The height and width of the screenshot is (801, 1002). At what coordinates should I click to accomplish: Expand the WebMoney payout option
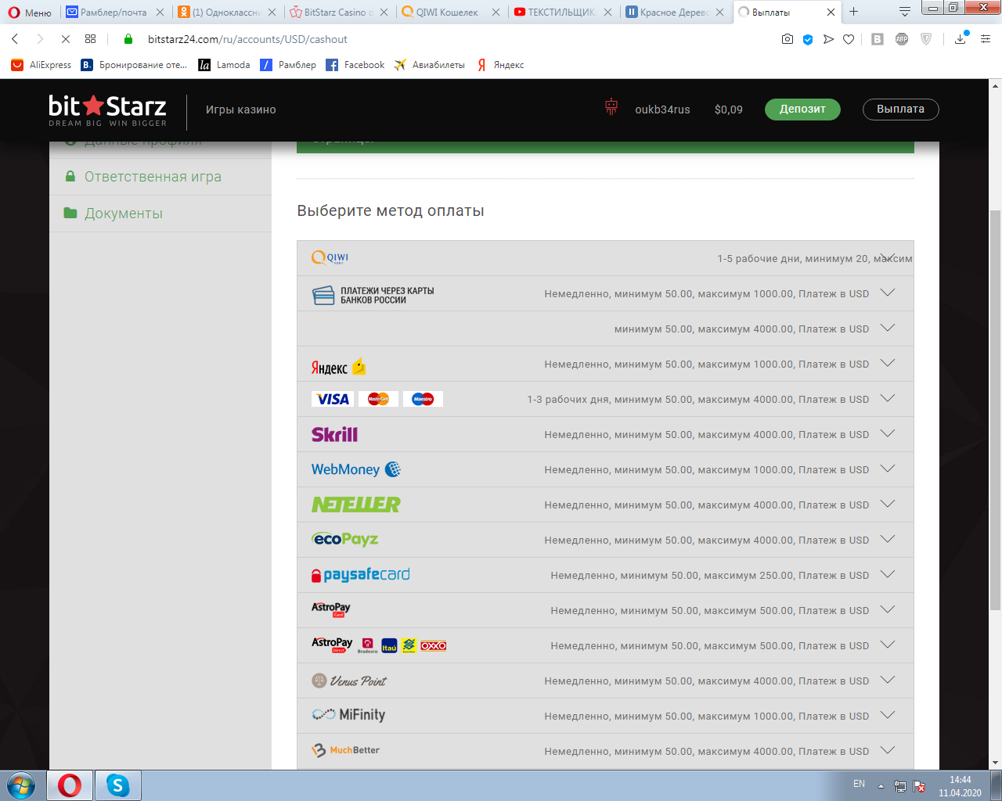point(887,469)
